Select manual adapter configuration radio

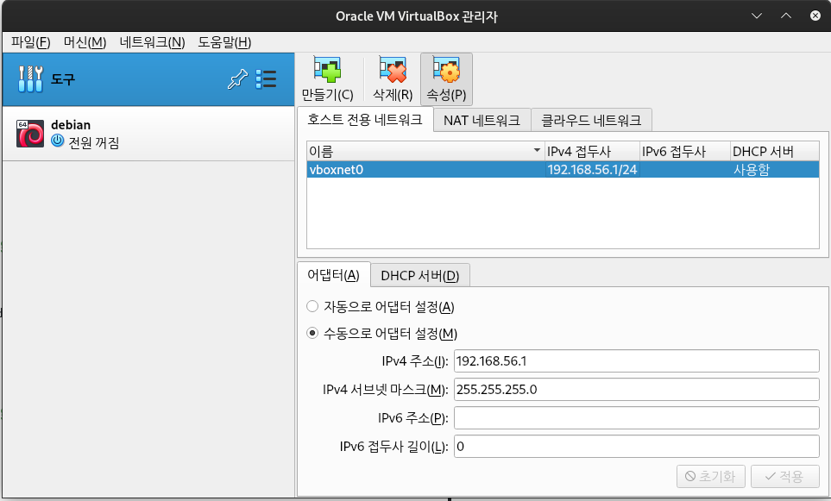click(312, 333)
